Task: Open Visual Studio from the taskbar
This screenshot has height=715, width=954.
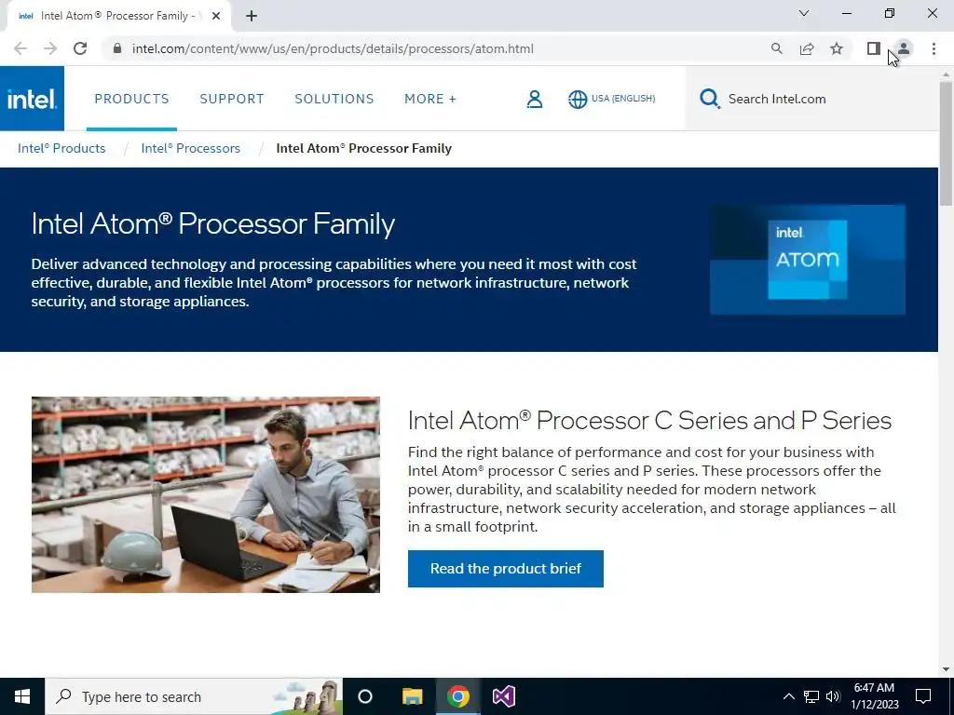Action: (x=504, y=696)
